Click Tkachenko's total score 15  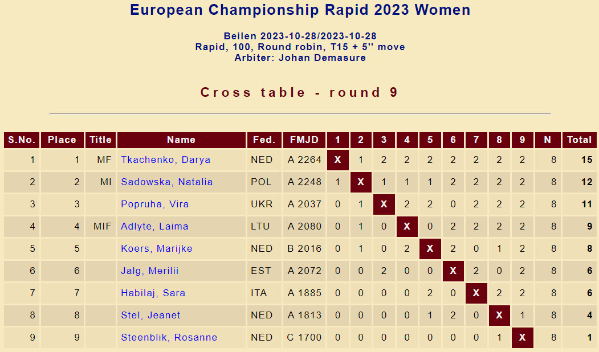(x=586, y=160)
